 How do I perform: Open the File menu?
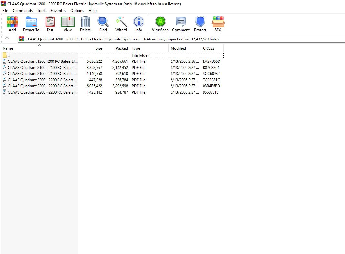coord(5,11)
